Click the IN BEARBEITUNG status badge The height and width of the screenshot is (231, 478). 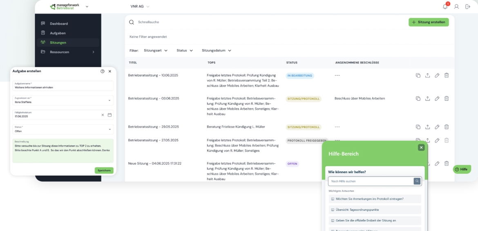(x=299, y=76)
